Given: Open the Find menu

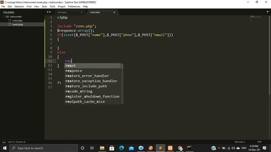Looking at the screenshot, I should click(29, 7).
